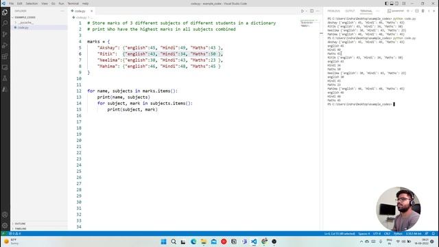Image resolution: width=439 pixels, height=247 pixels.
Task: Select the Python interpreter version in status bar
Action: (x=414, y=233)
